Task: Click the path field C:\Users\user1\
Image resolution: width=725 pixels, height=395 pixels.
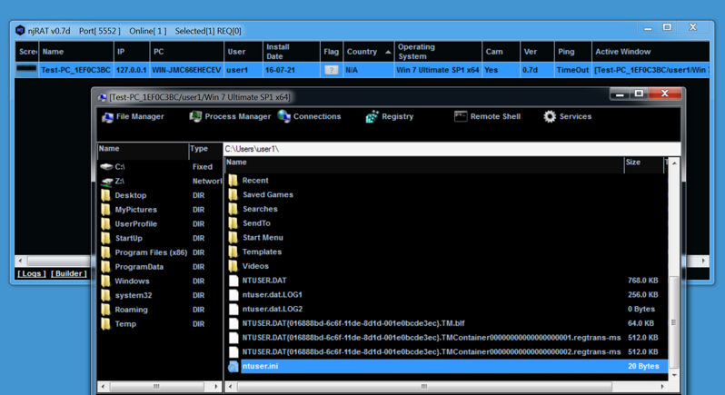Action: coord(452,149)
